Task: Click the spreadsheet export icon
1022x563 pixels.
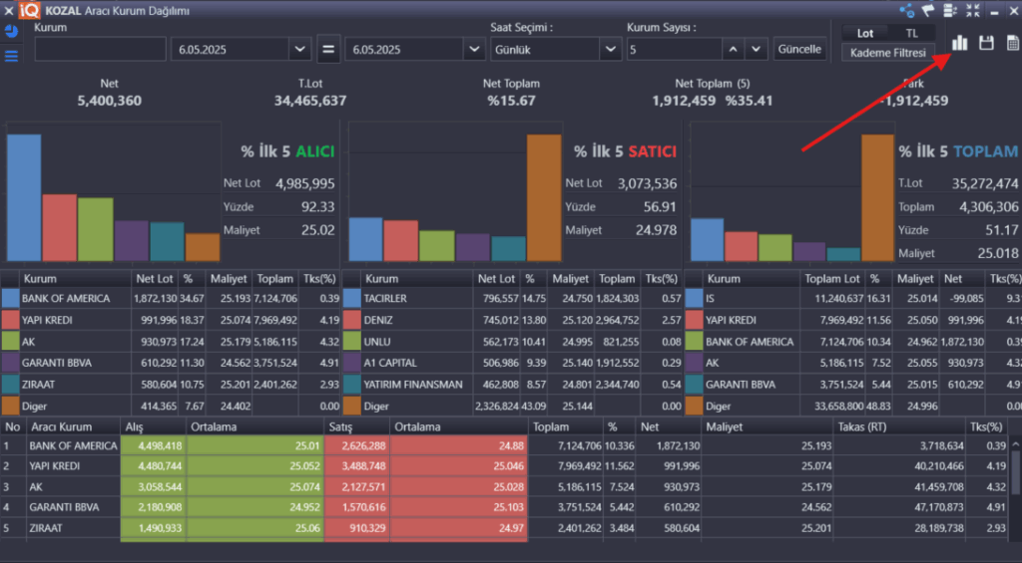Action: [1013, 43]
